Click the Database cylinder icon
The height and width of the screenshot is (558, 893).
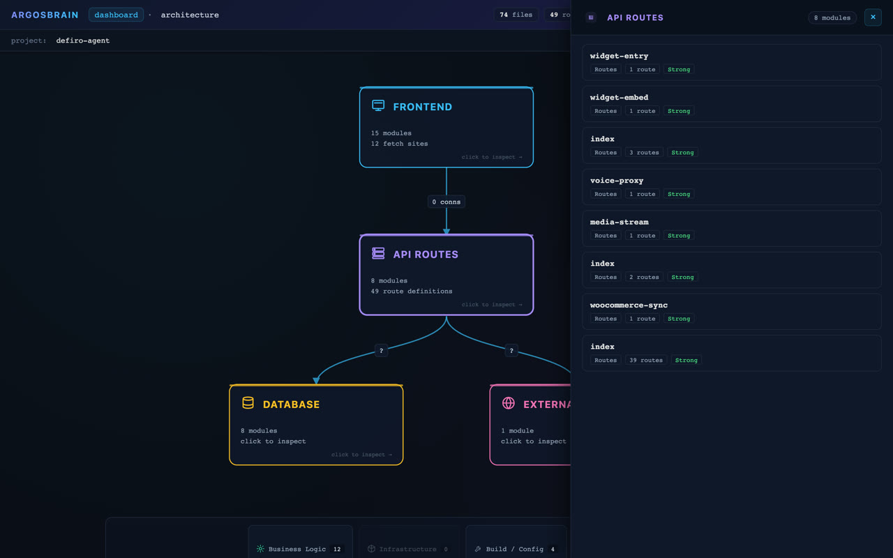click(x=248, y=402)
